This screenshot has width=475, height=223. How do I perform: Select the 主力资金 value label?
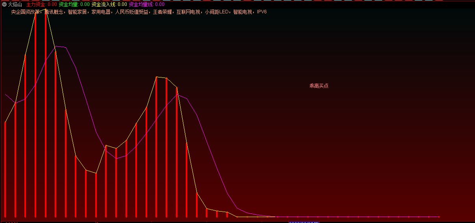point(42,4)
